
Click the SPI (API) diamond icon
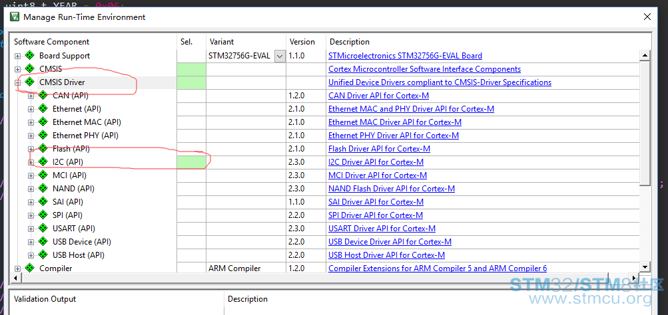(x=43, y=215)
